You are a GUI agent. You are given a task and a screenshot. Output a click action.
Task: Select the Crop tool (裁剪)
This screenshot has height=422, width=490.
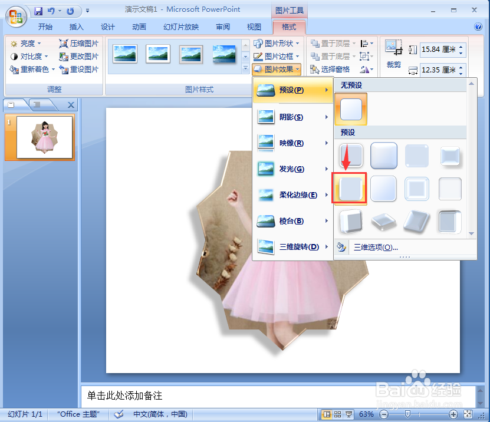393,54
